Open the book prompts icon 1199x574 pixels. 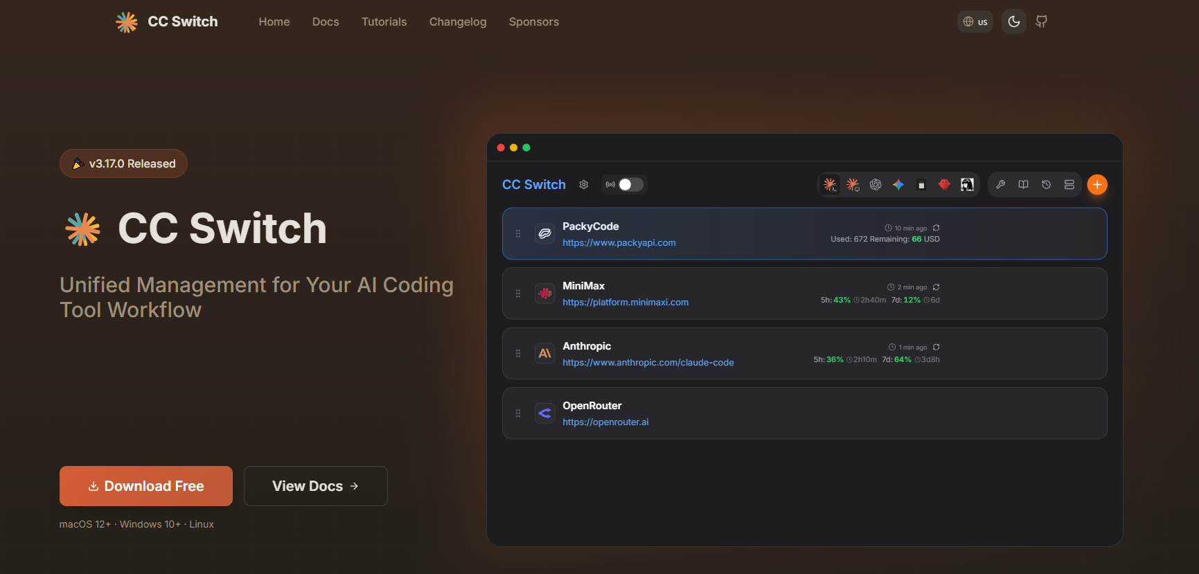(x=1024, y=185)
